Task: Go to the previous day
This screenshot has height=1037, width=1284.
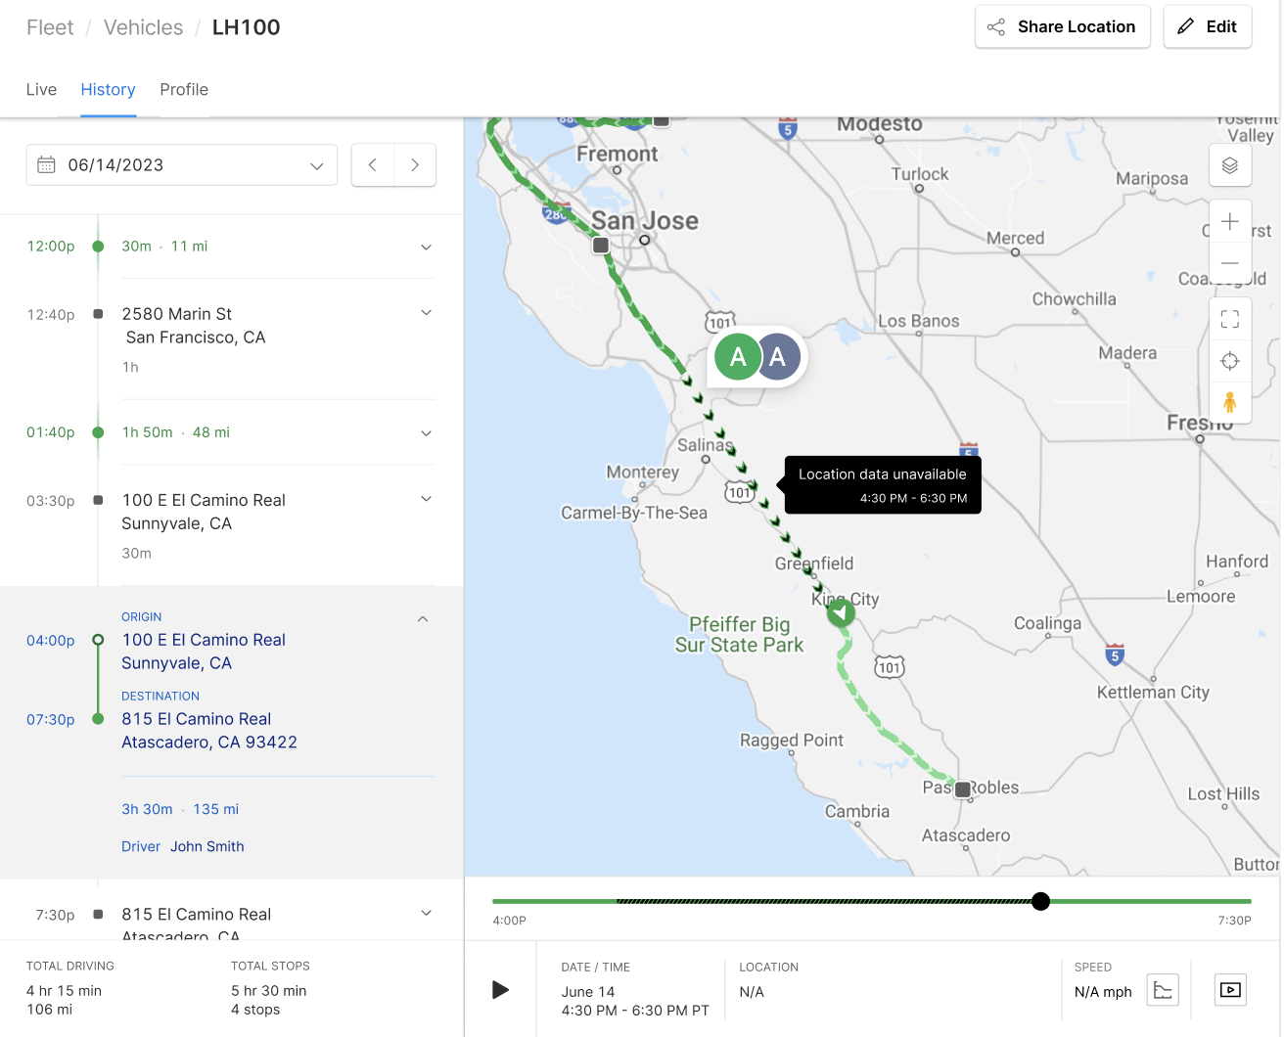Action: [373, 165]
